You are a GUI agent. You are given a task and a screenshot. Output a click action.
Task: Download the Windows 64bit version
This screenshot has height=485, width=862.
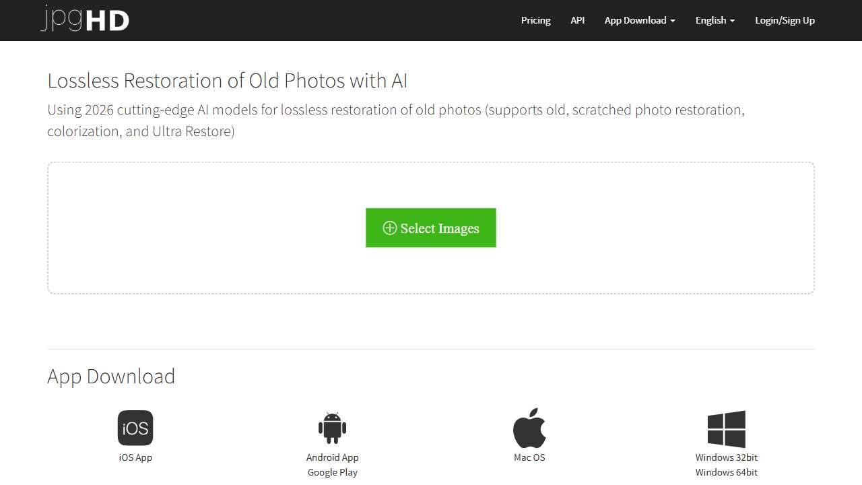726,472
